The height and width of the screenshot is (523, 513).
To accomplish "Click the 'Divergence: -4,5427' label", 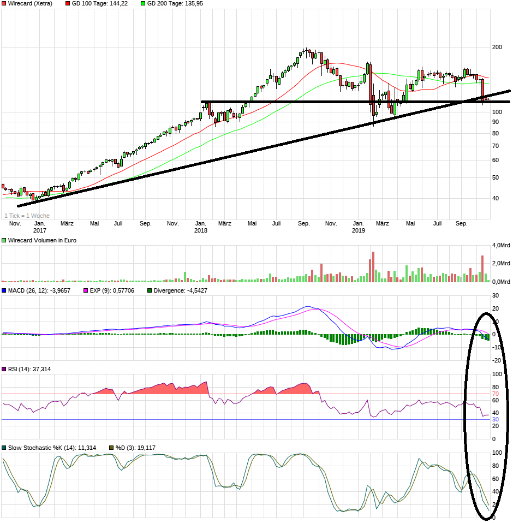I will point(180,291).
